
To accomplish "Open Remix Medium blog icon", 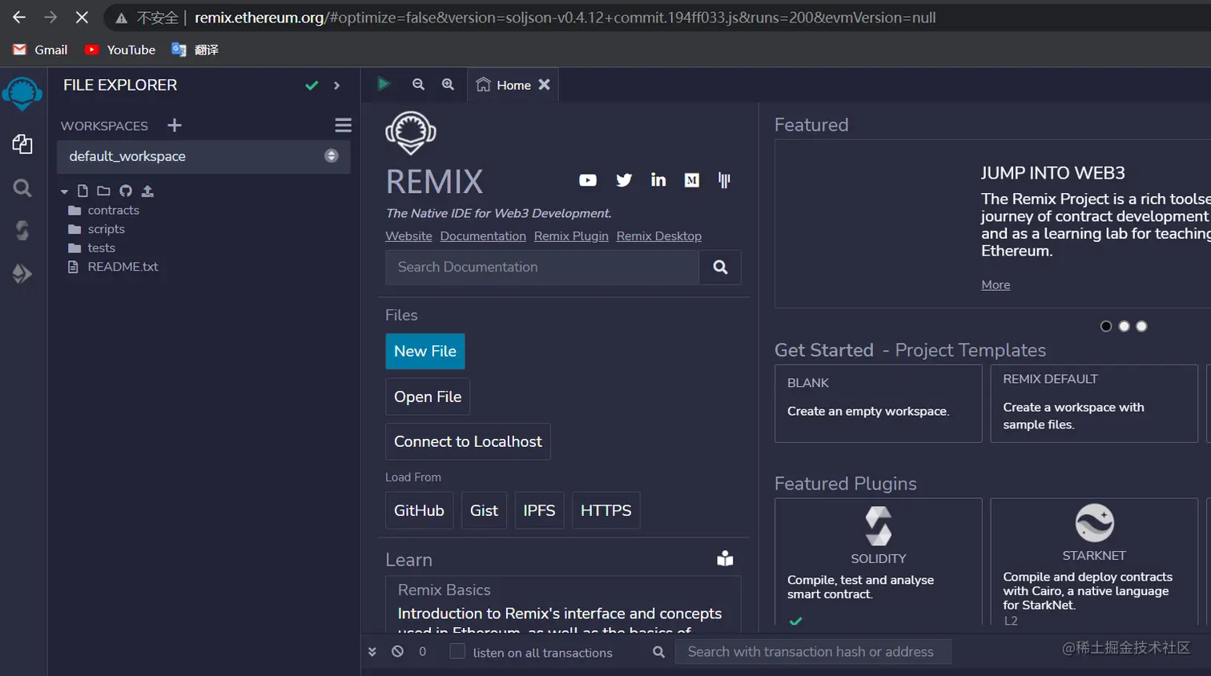I will point(692,180).
